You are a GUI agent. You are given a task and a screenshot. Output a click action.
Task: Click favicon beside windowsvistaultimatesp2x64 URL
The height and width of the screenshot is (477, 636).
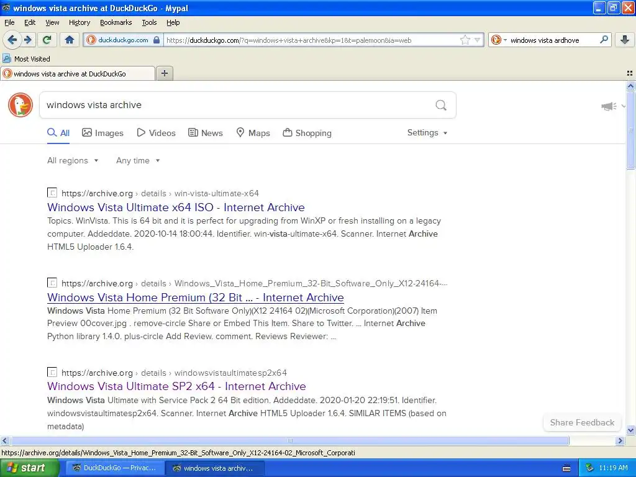pos(52,372)
